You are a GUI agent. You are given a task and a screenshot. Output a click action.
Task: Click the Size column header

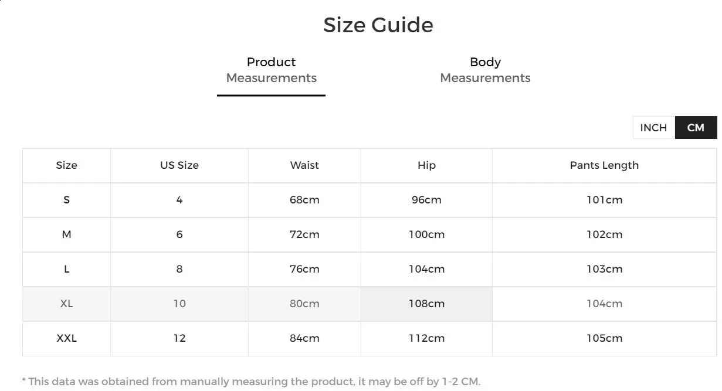tap(66, 165)
